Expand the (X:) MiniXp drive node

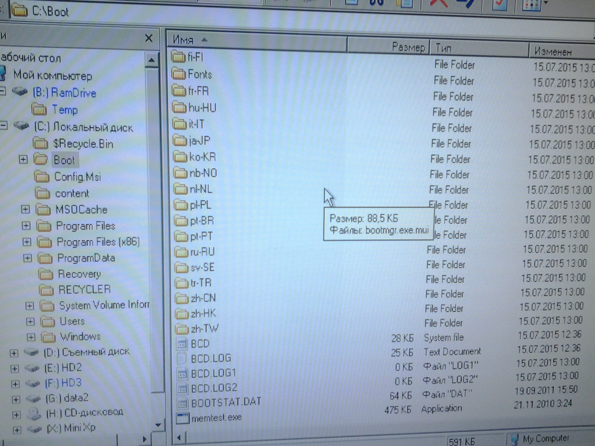click(x=17, y=429)
